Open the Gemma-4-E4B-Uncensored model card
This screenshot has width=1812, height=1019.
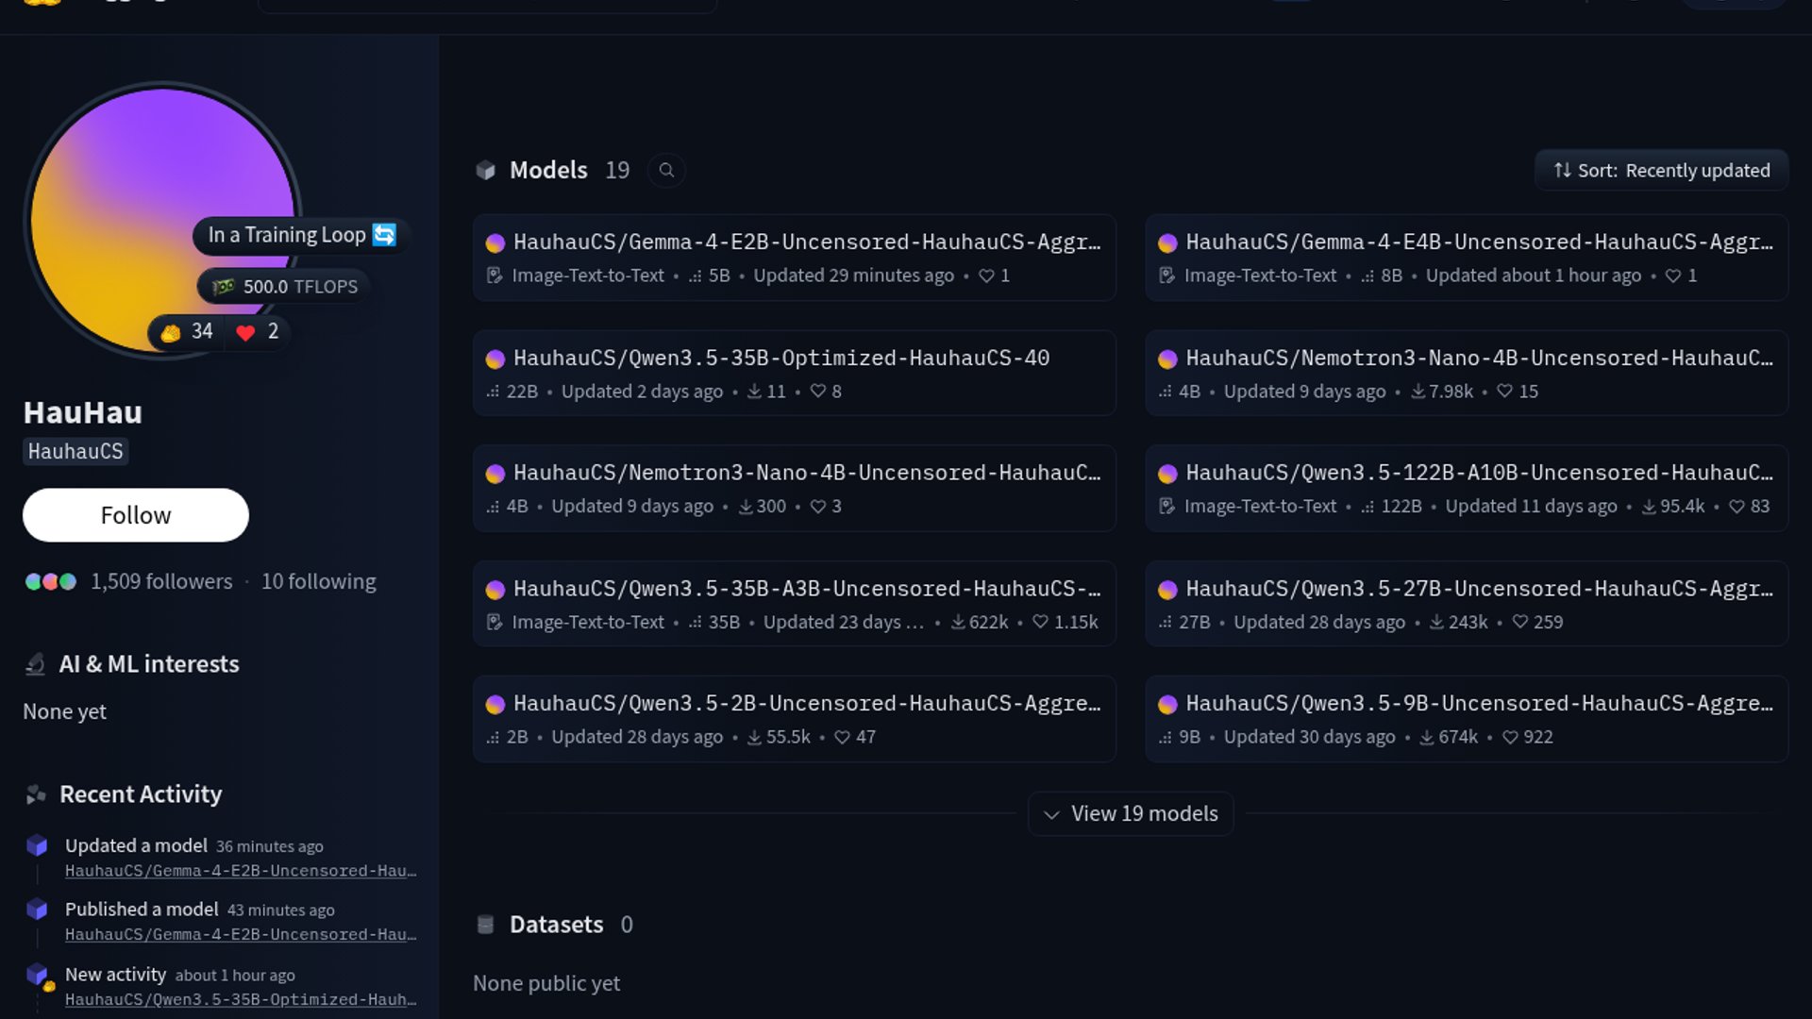[1478, 242]
